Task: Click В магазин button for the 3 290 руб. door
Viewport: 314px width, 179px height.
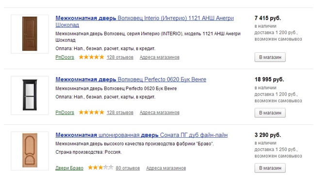Action: 270,168
